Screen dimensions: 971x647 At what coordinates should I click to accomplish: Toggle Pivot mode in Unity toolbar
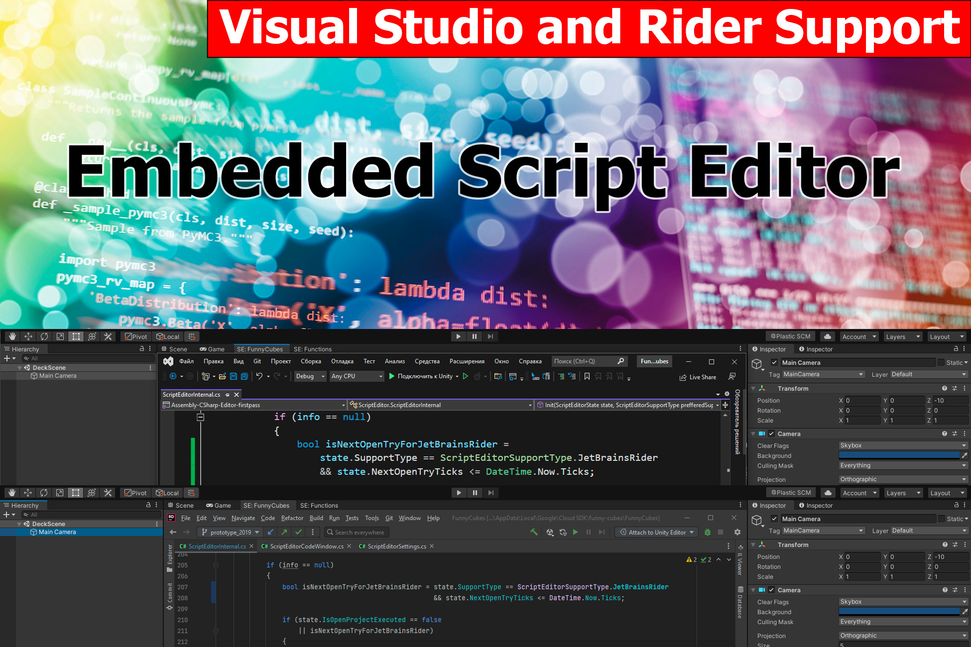click(x=135, y=336)
